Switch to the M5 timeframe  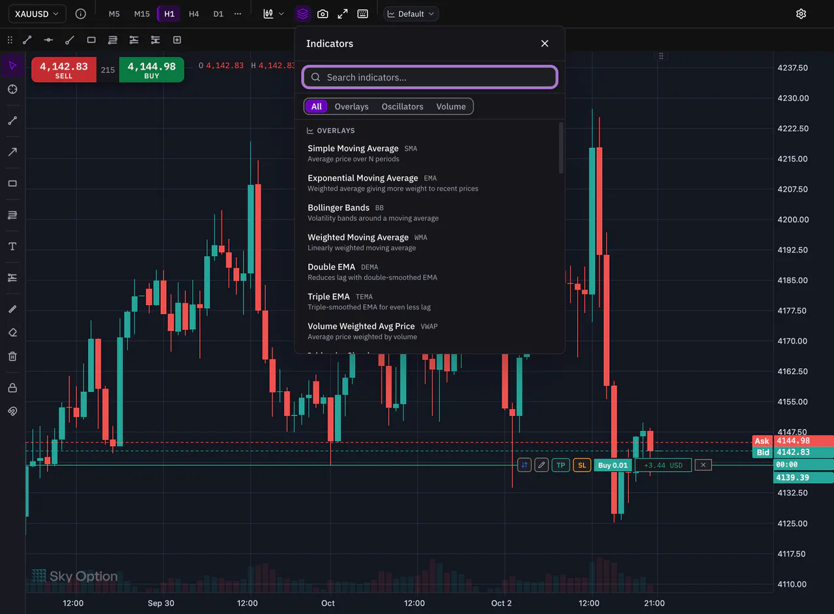tap(114, 14)
